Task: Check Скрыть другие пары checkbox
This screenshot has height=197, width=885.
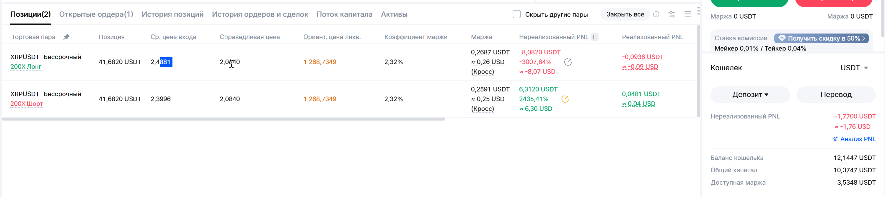Action: tap(516, 14)
